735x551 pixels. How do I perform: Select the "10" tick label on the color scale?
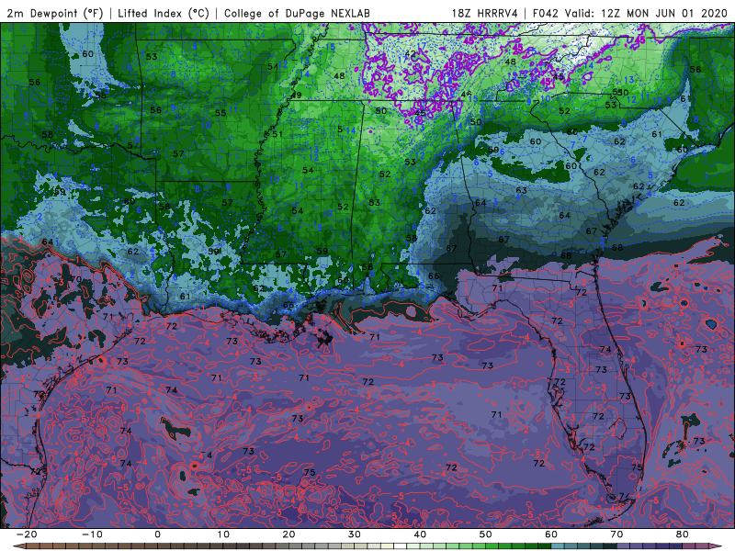point(223,534)
